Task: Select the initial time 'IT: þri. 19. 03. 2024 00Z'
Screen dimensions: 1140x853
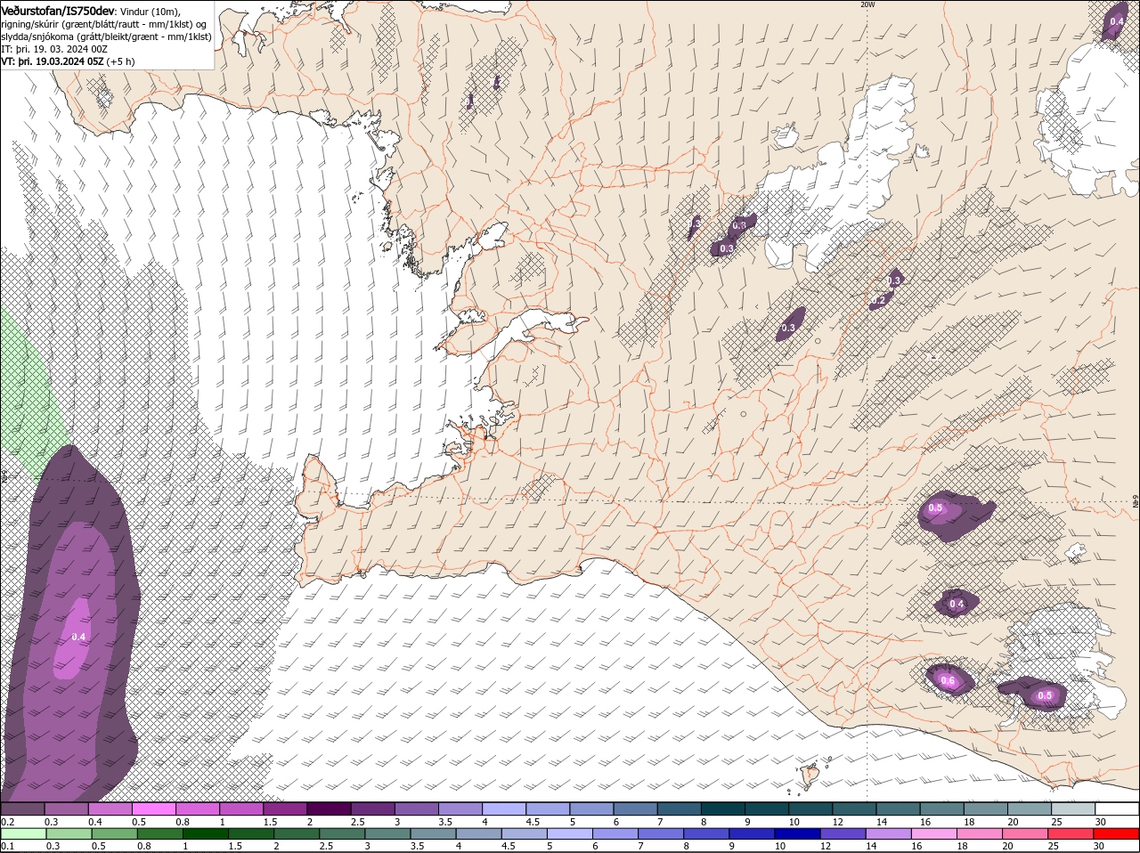Action: coord(54,49)
